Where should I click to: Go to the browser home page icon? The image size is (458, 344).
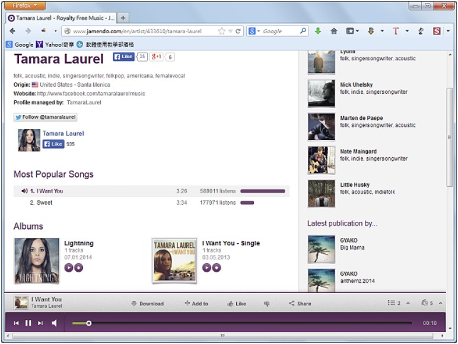[334, 31]
